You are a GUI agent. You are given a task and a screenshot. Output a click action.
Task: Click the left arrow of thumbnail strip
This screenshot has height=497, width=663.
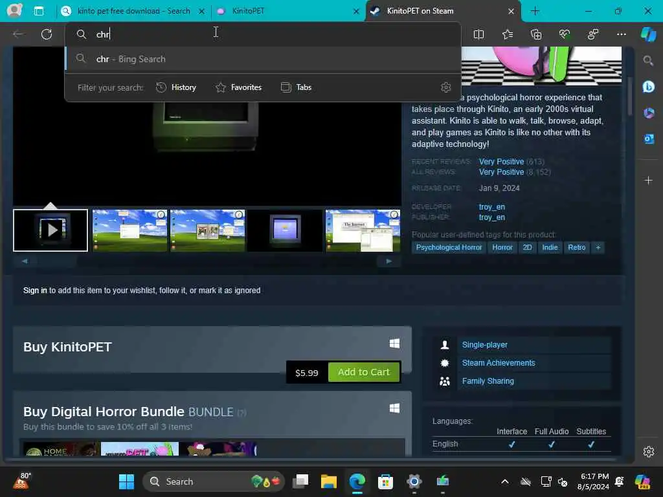(x=25, y=261)
